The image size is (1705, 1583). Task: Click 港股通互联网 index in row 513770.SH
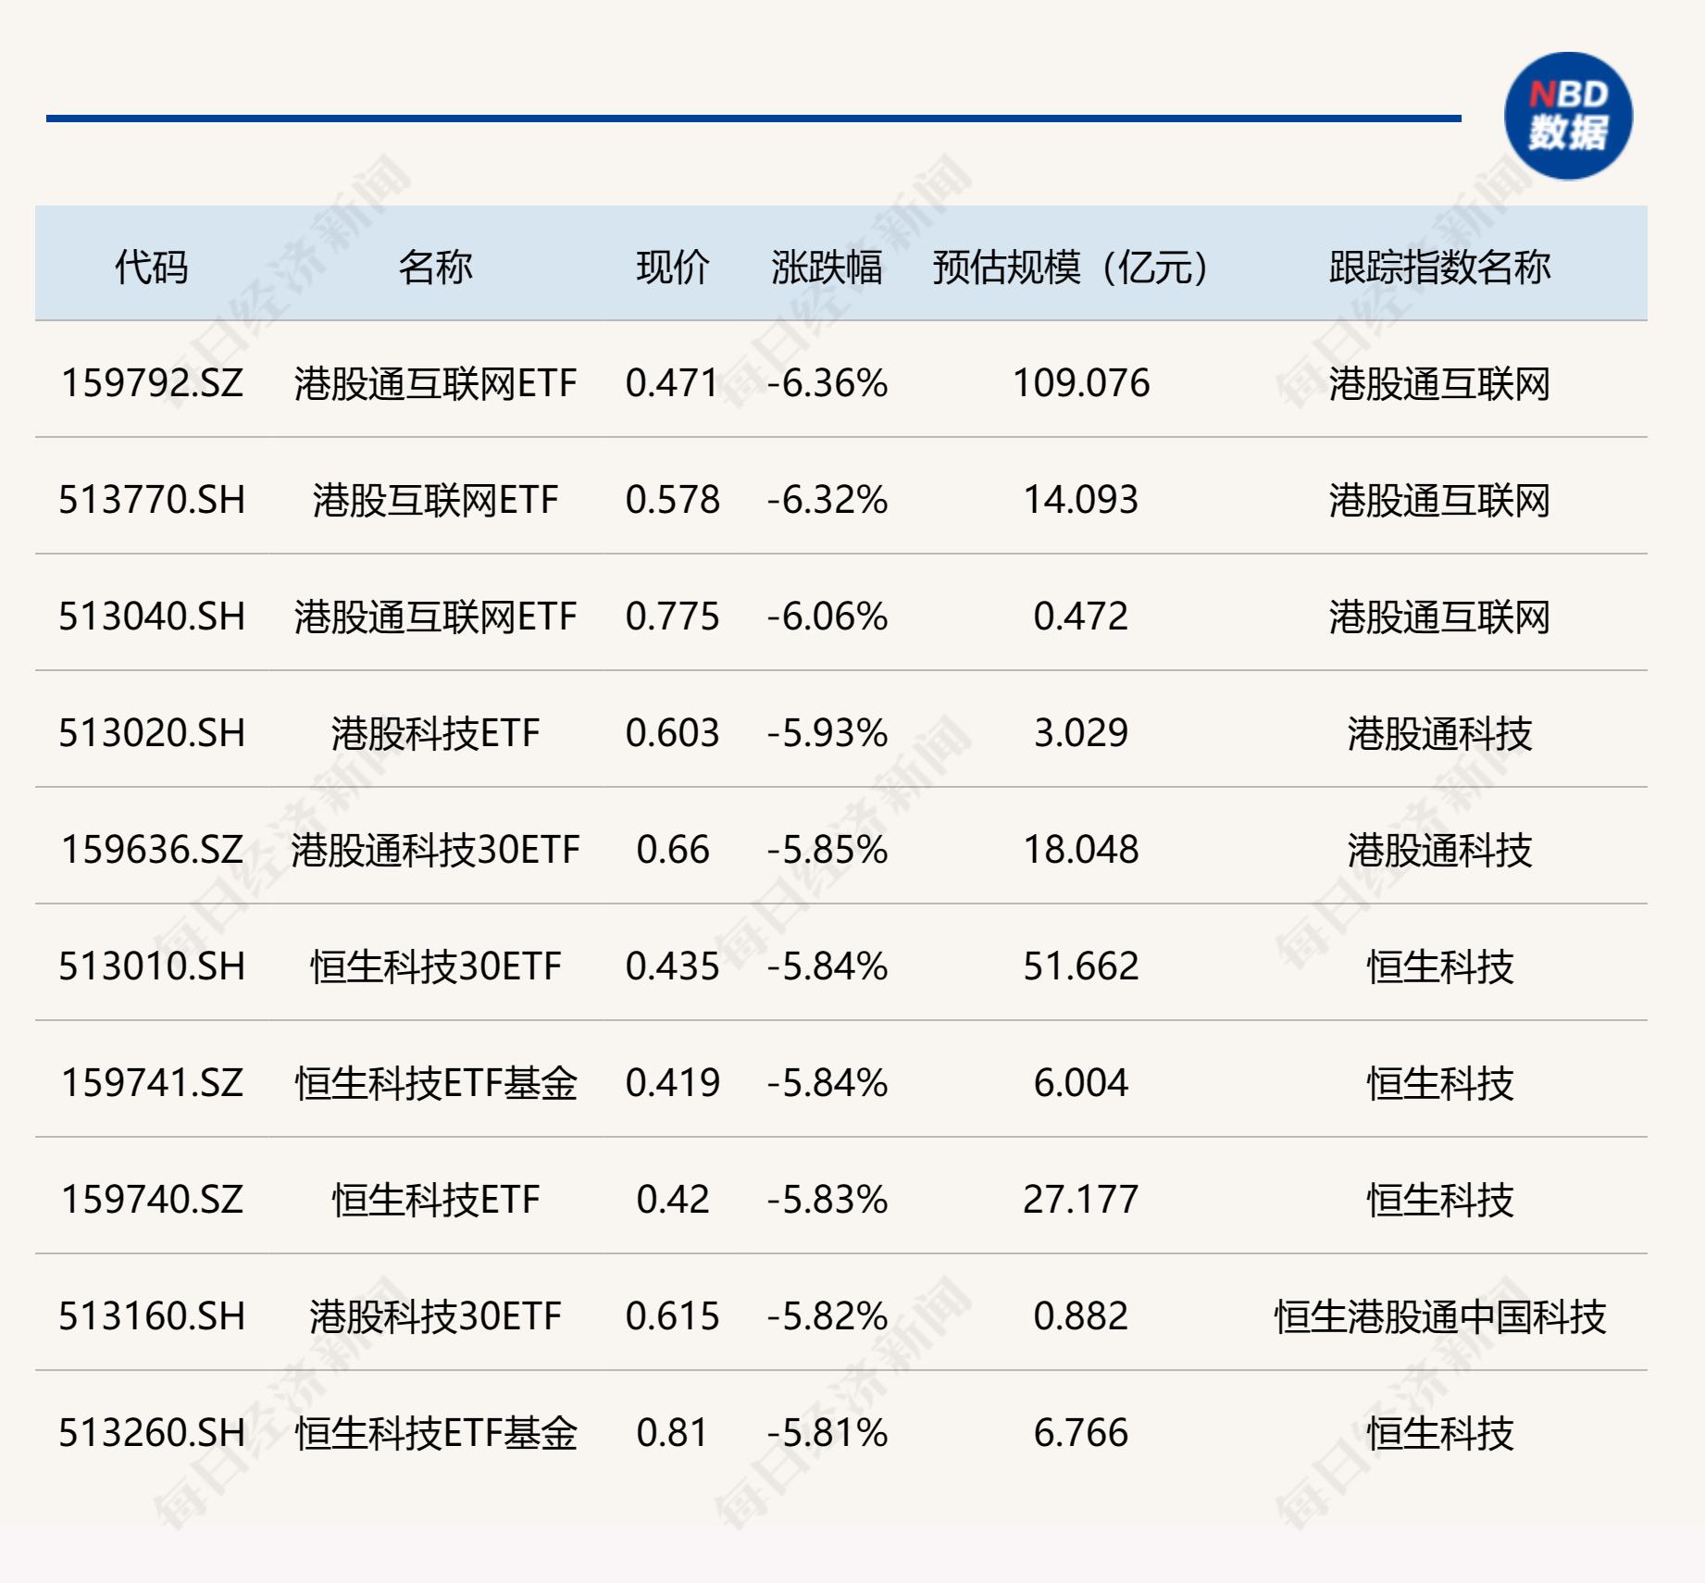[1439, 500]
